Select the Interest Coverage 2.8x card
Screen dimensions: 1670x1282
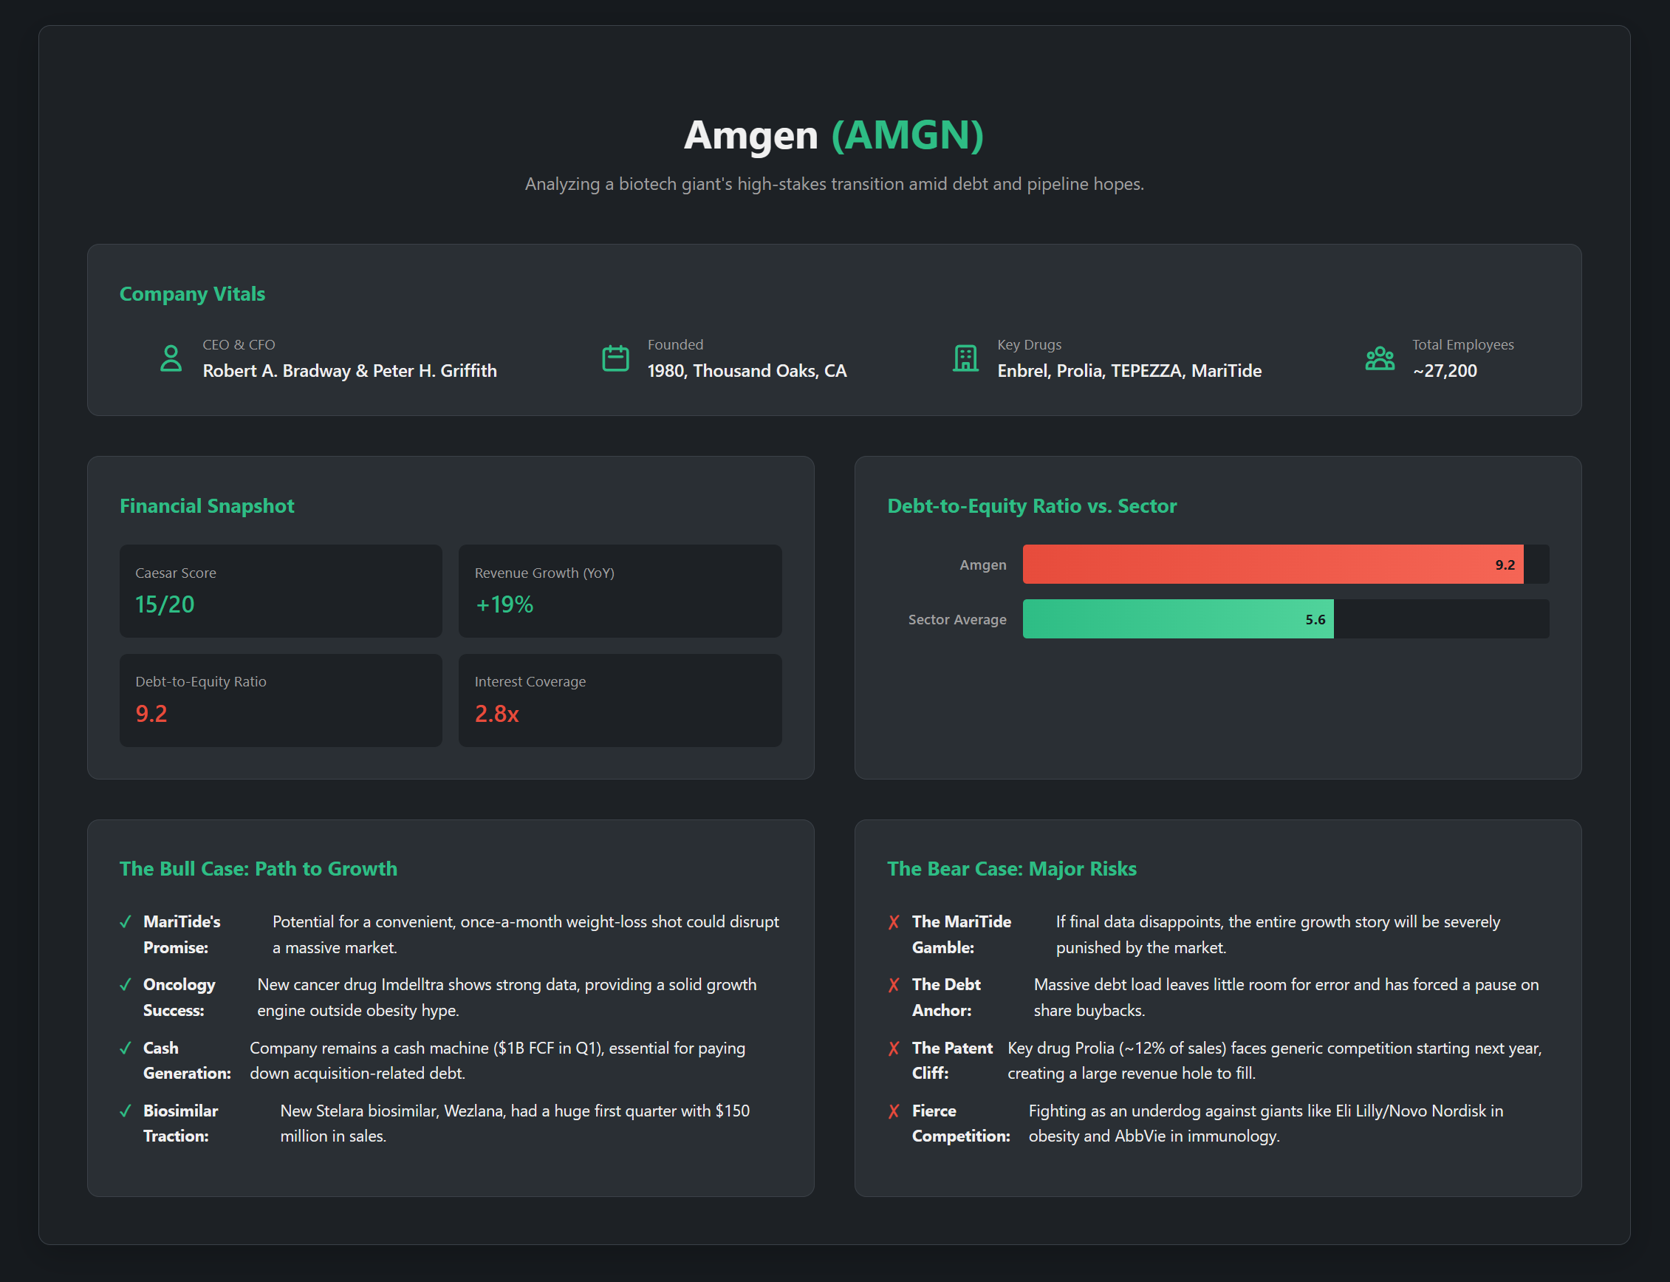tap(620, 700)
